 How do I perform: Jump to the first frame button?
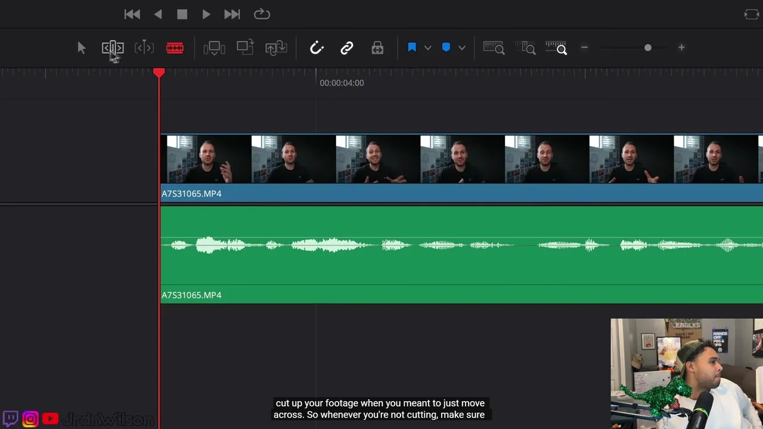coord(132,14)
